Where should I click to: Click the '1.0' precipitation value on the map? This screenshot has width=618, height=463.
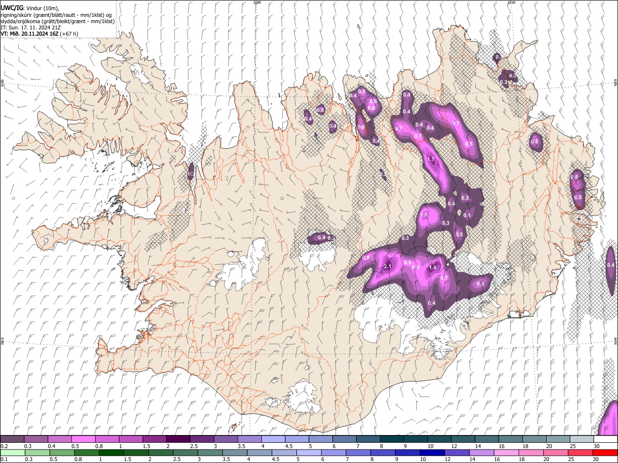coord(424,215)
